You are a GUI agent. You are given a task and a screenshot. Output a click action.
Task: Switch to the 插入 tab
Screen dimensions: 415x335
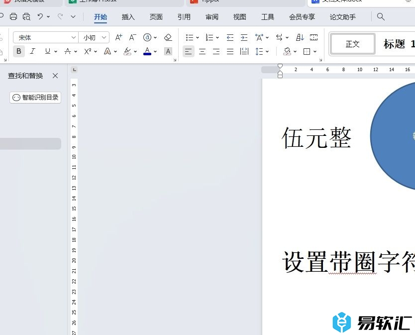[128, 17]
